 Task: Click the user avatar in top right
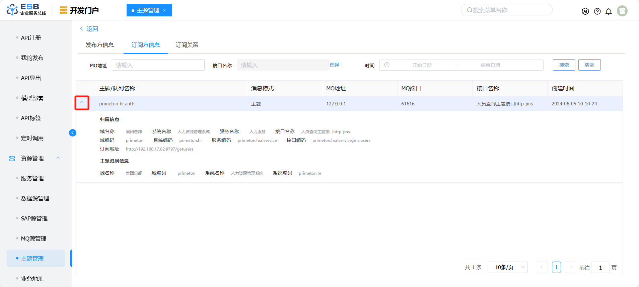(622, 11)
